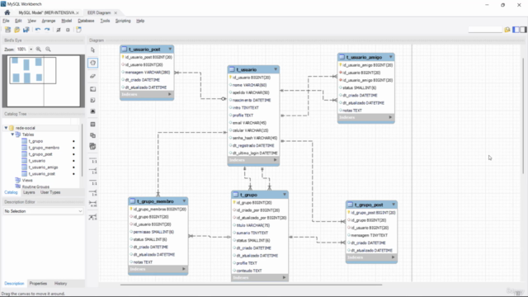Select t_usuario_amigo in the Catalog Tree

tap(43, 167)
